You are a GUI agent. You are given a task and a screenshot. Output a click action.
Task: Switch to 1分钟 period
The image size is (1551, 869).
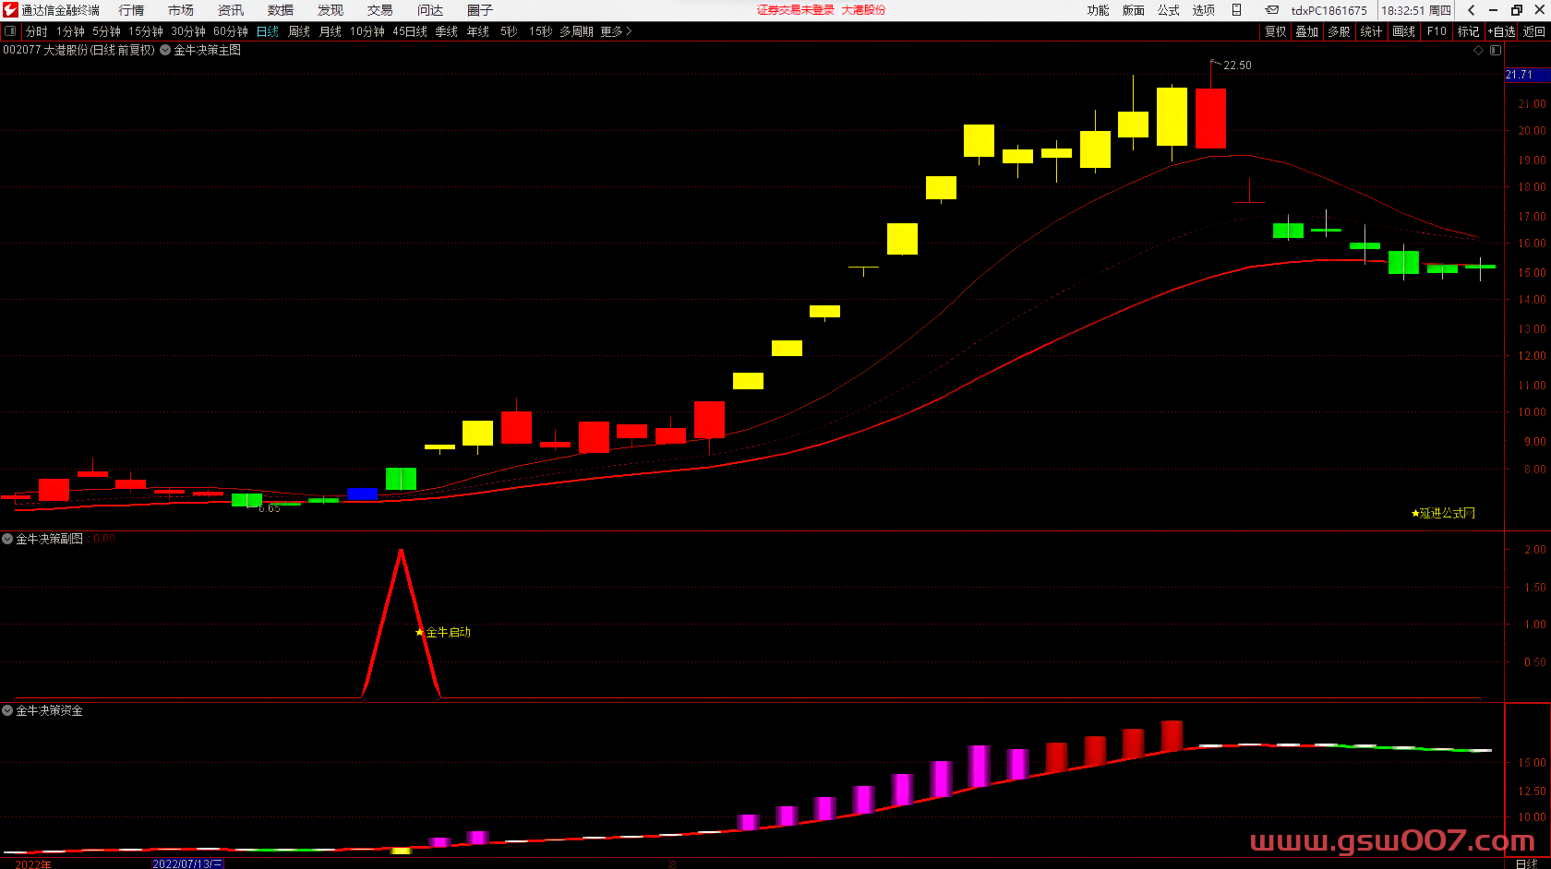70,31
